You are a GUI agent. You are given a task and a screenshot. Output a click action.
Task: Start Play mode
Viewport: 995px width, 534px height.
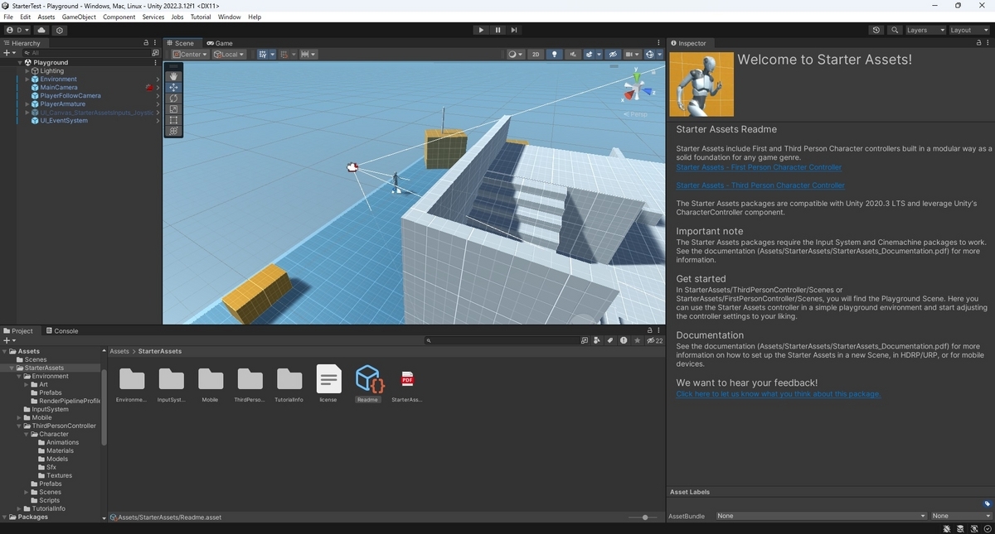(x=481, y=30)
